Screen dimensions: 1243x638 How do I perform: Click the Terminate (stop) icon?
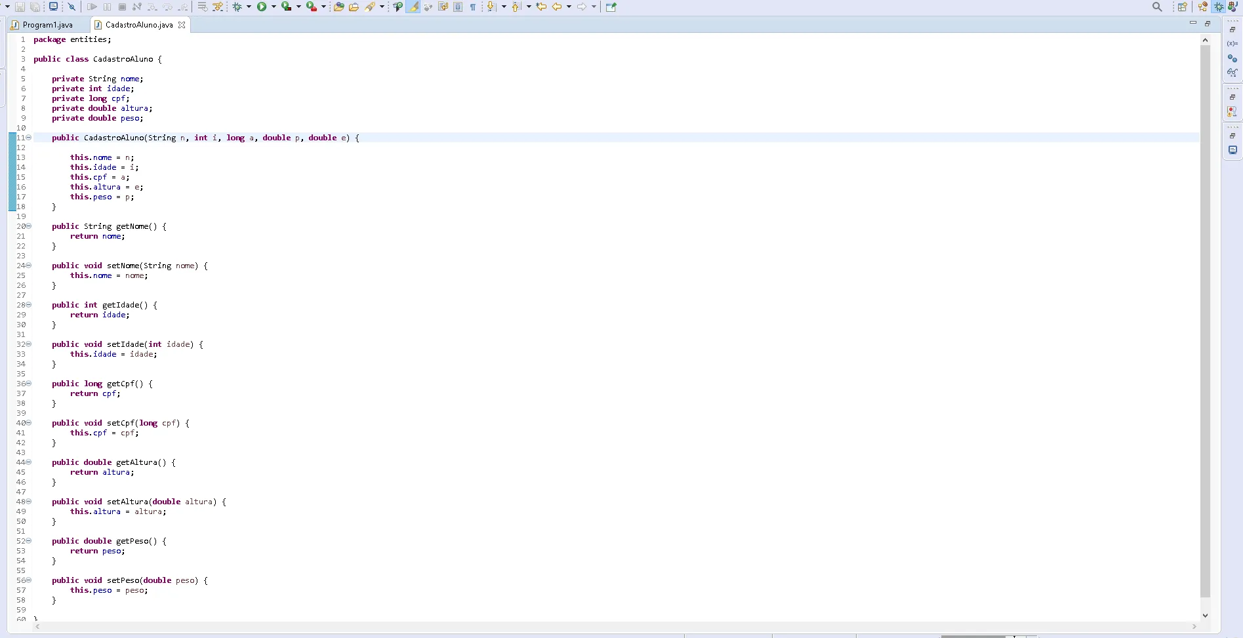click(x=122, y=7)
